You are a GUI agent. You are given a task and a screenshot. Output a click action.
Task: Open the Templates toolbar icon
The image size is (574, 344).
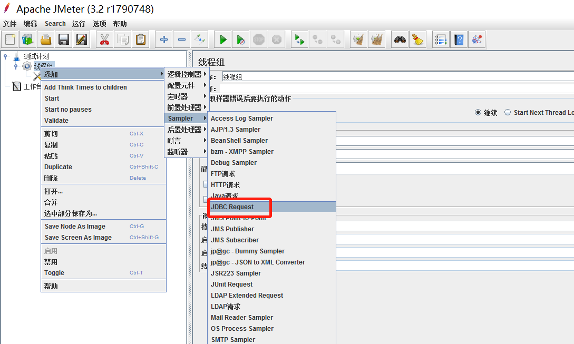(28, 40)
